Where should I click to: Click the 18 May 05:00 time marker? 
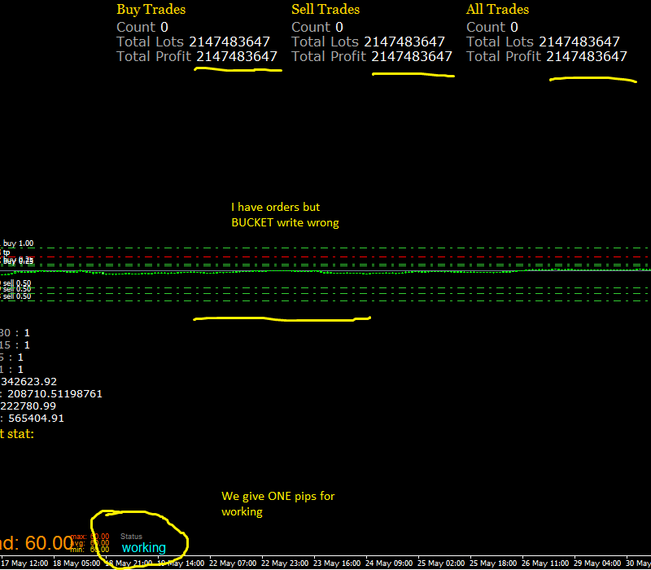click(76, 563)
